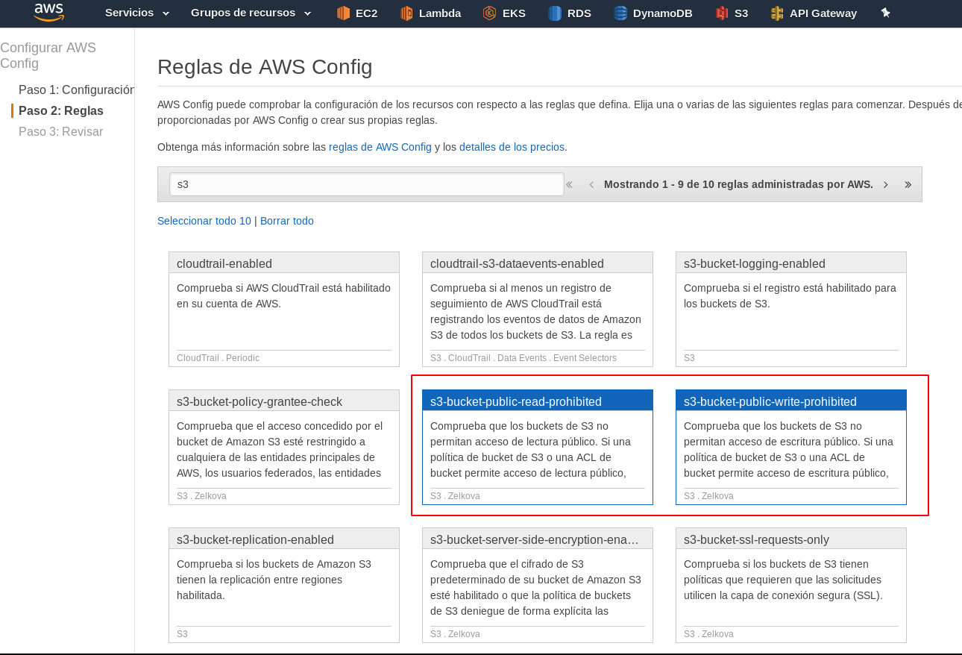The height and width of the screenshot is (655, 962).
Task: Open the RDS service shortcut icon
Action: coord(555,13)
